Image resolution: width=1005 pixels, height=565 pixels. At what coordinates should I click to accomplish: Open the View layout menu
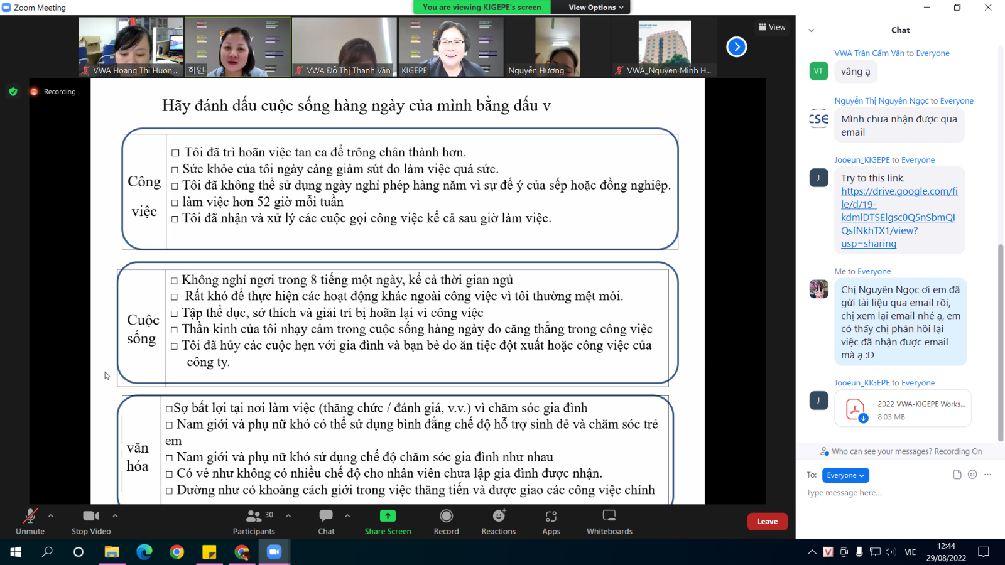pos(772,27)
